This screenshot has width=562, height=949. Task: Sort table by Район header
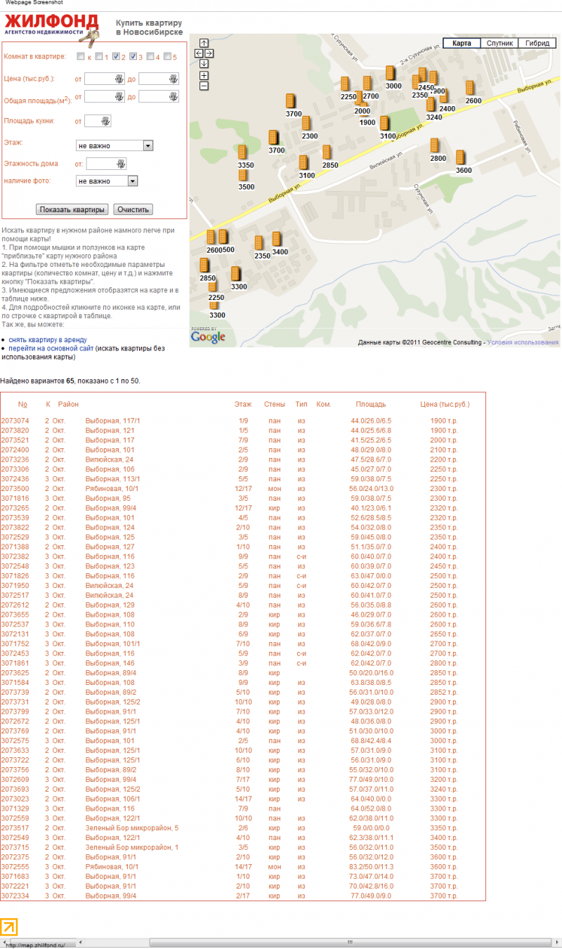(69, 404)
